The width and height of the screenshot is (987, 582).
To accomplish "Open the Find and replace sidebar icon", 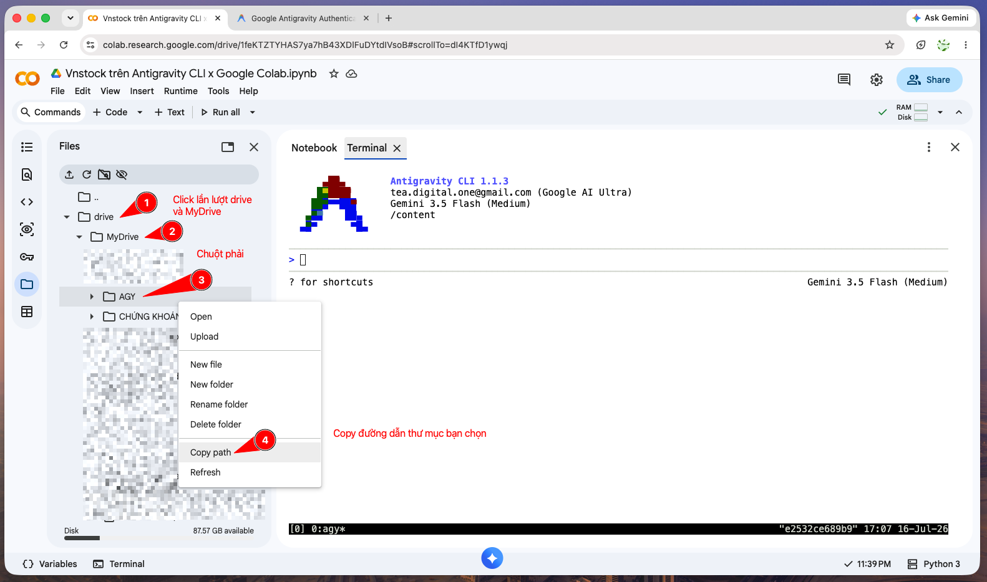I will click(x=27, y=174).
